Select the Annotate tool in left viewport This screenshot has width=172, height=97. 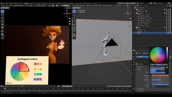2,31
